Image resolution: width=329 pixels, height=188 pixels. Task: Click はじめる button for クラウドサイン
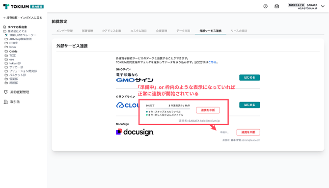[249, 105]
